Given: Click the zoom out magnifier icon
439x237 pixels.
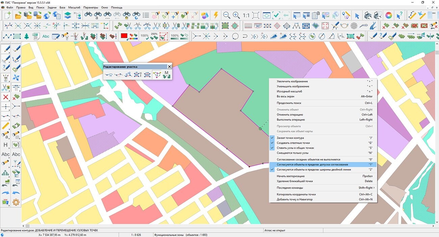Looking at the screenshot, I should click(227, 15).
